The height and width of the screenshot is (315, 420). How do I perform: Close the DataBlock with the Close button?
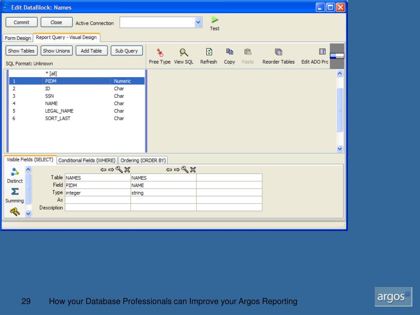tap(57, 22)
